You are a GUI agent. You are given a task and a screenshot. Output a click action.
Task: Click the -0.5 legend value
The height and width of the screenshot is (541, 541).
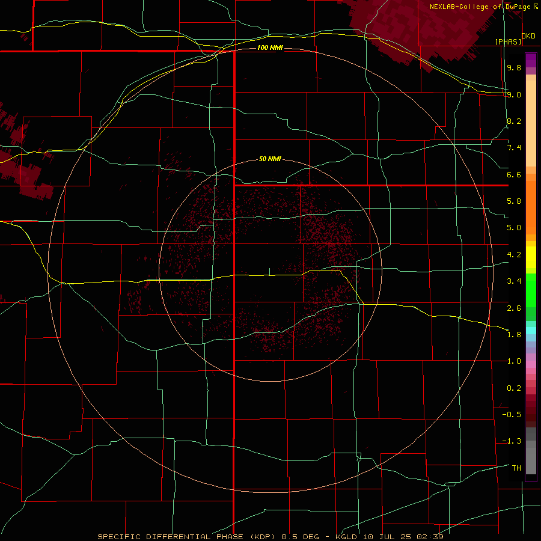512,415
